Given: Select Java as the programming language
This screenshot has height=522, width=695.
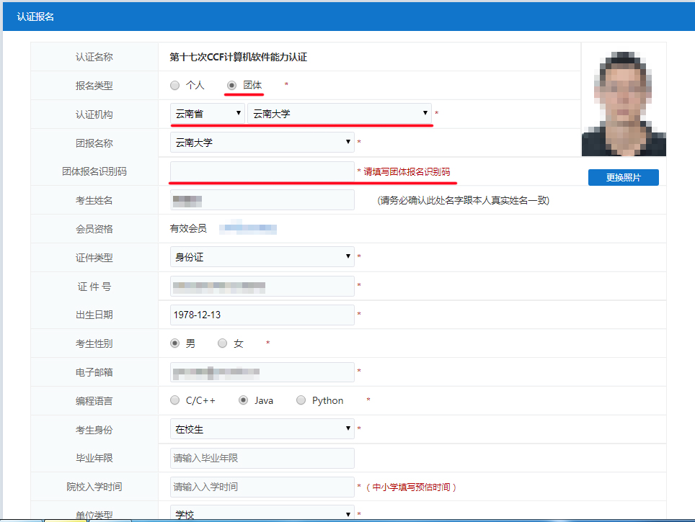Looking at the screenshot, I should click(244, 400).
